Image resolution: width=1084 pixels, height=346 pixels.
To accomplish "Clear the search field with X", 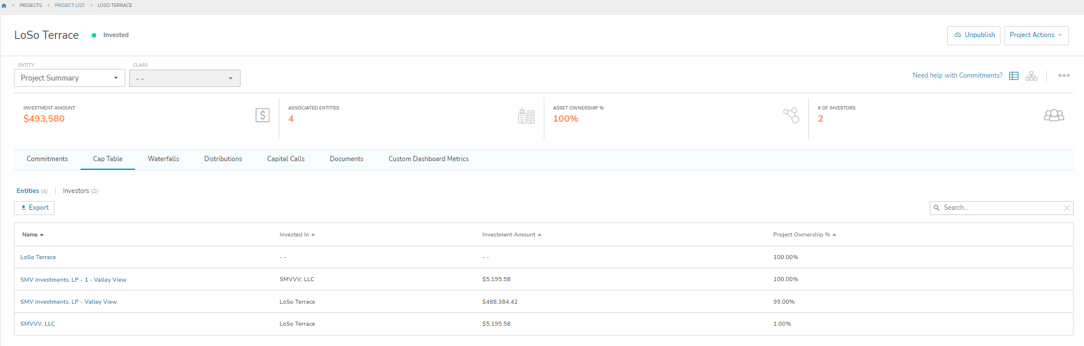I will click(1067, 208).
